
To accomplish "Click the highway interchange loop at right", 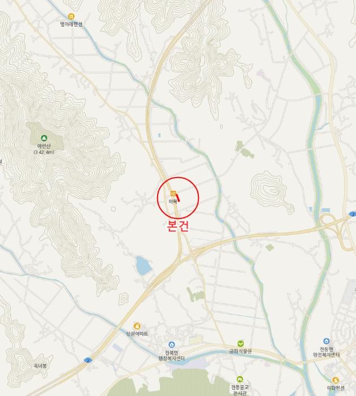I will (x=332, y=222).
